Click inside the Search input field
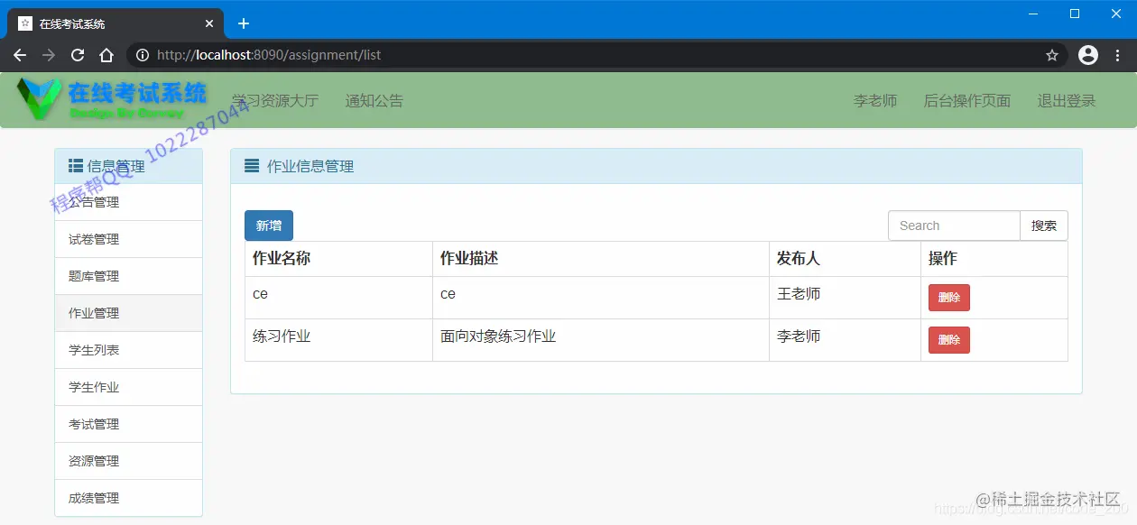 coord(953,225)
